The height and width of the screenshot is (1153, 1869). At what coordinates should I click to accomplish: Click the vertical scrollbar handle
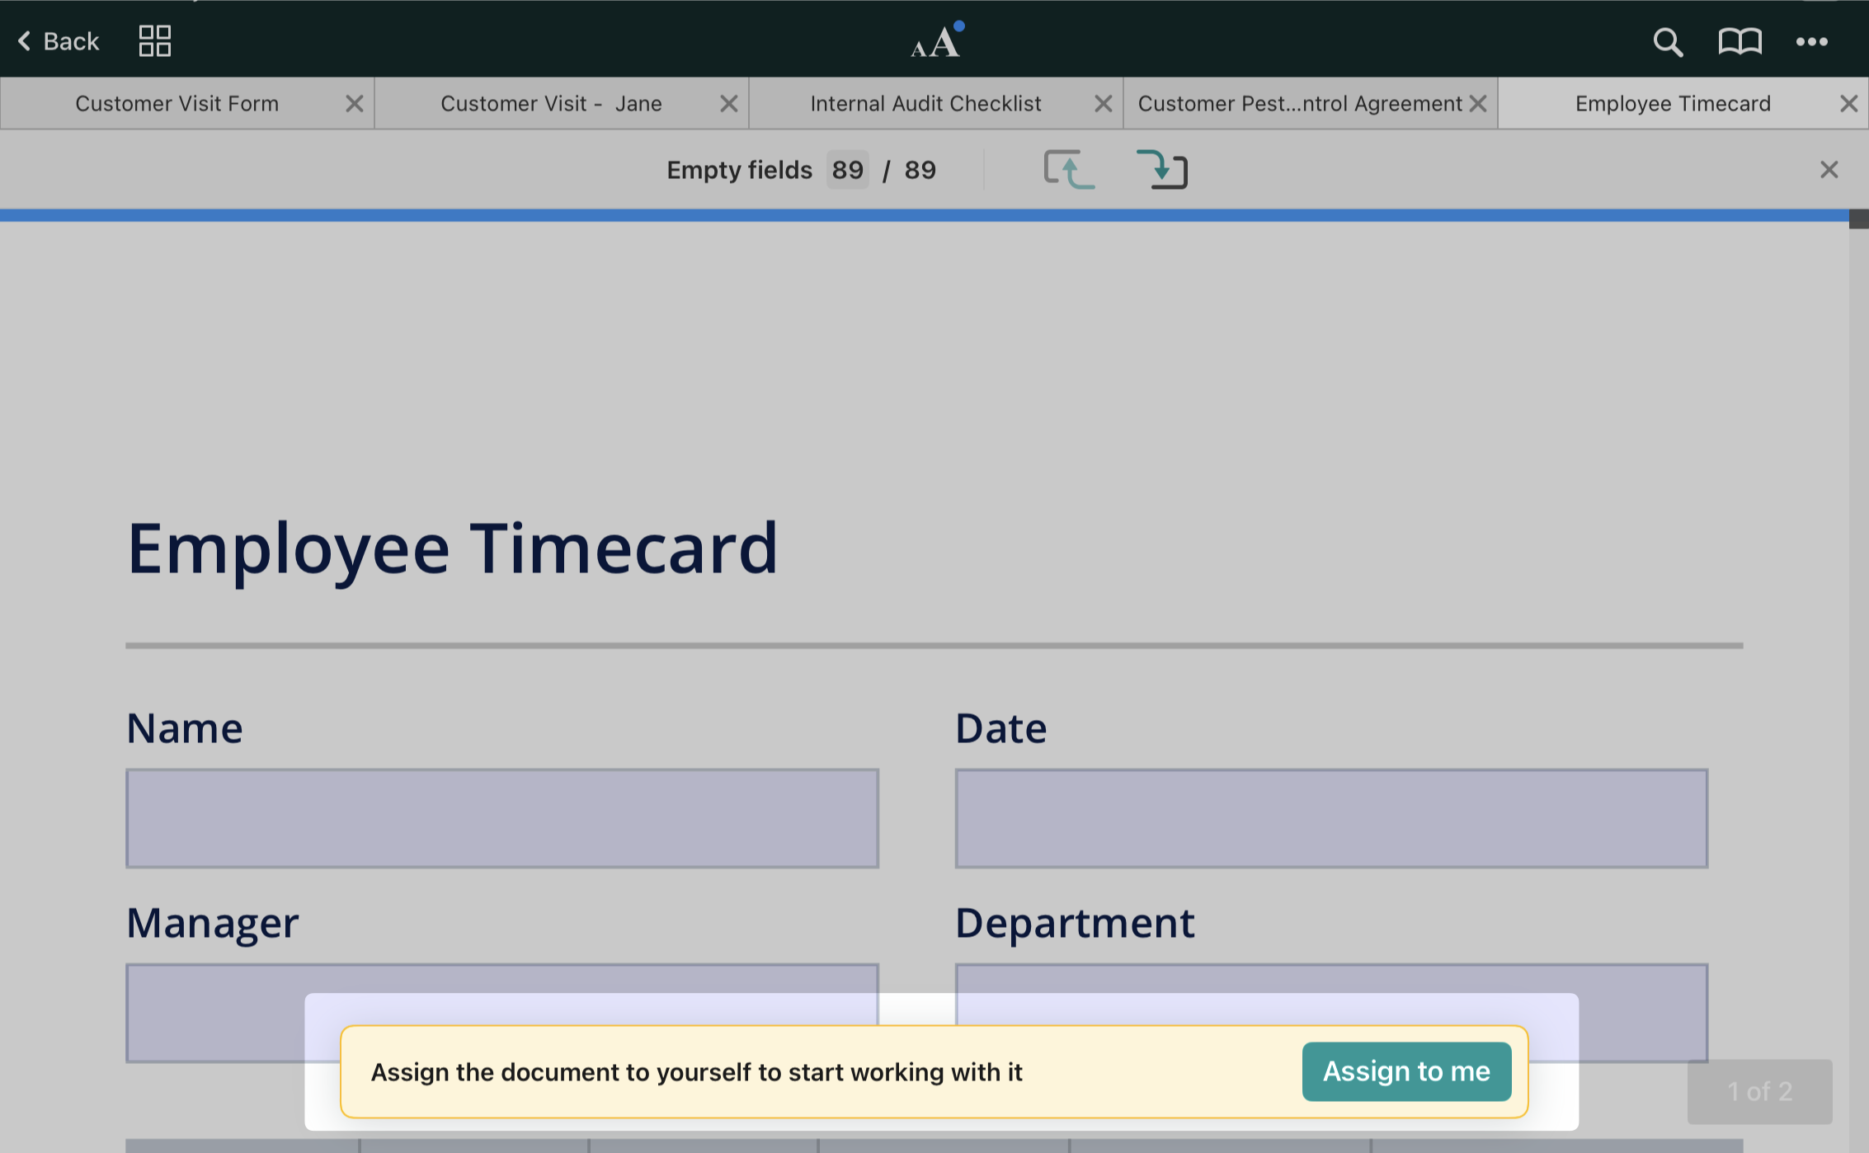click(1857, 219)
